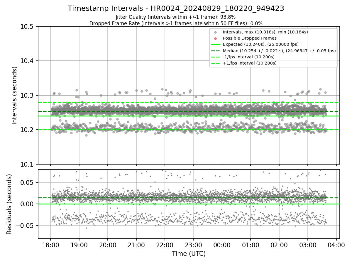Click the y-axis label 'Intervals (seconds)'

(x=15, y=95)
